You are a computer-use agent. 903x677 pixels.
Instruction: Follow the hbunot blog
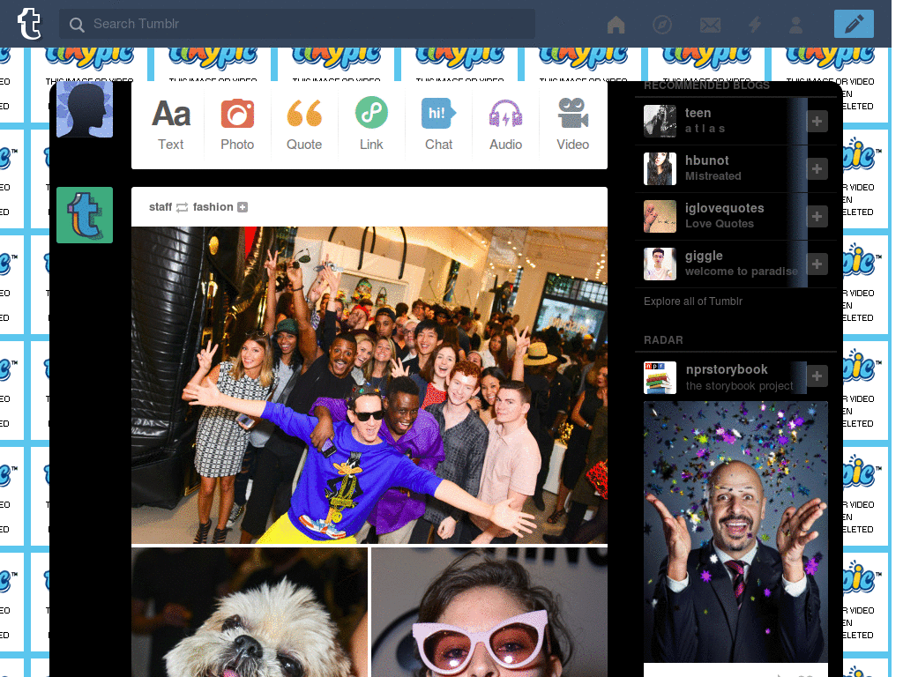[x=817, y=168]
